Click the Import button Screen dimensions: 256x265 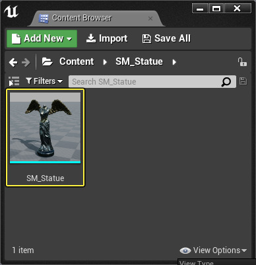(x=106, y=38)
